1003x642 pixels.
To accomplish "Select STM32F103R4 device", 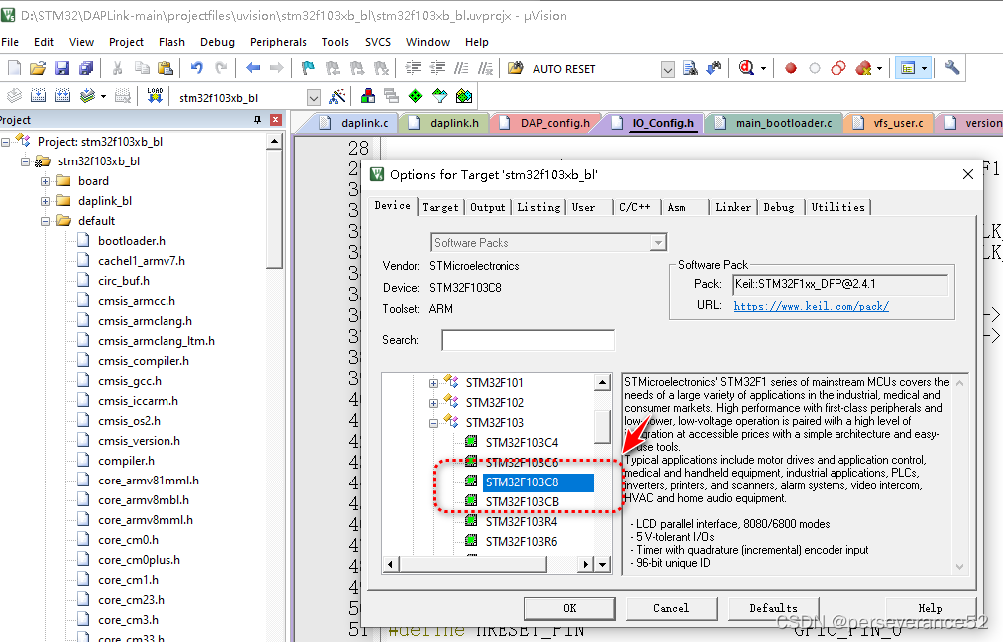I will click(521, 521).
